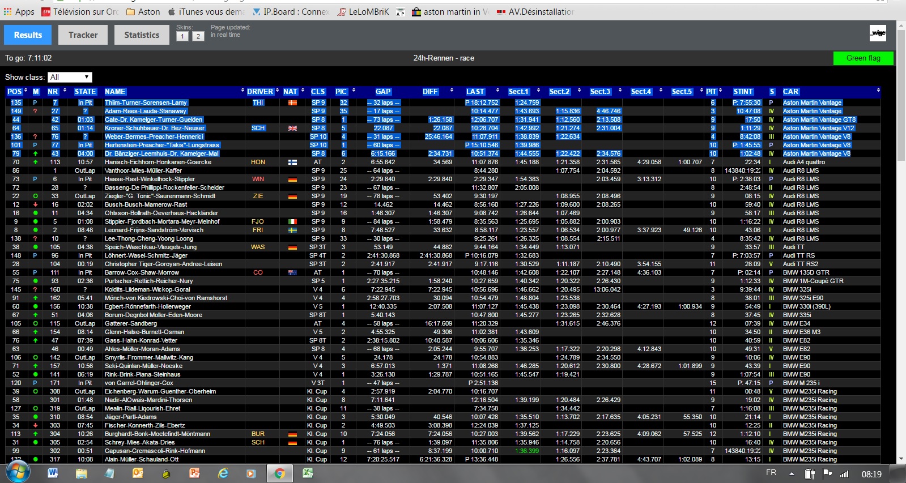906x483 pixels.
Task: Switch to Chrome on the taskbar
Action: [x=279, y=473]
